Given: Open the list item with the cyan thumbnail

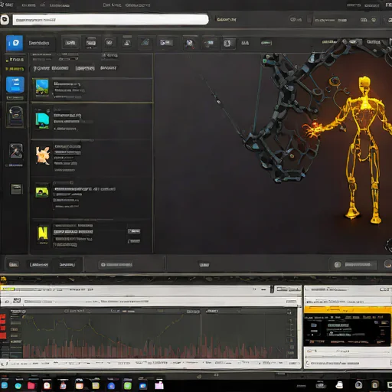Looking at the screenshot, I should point(92,121).
